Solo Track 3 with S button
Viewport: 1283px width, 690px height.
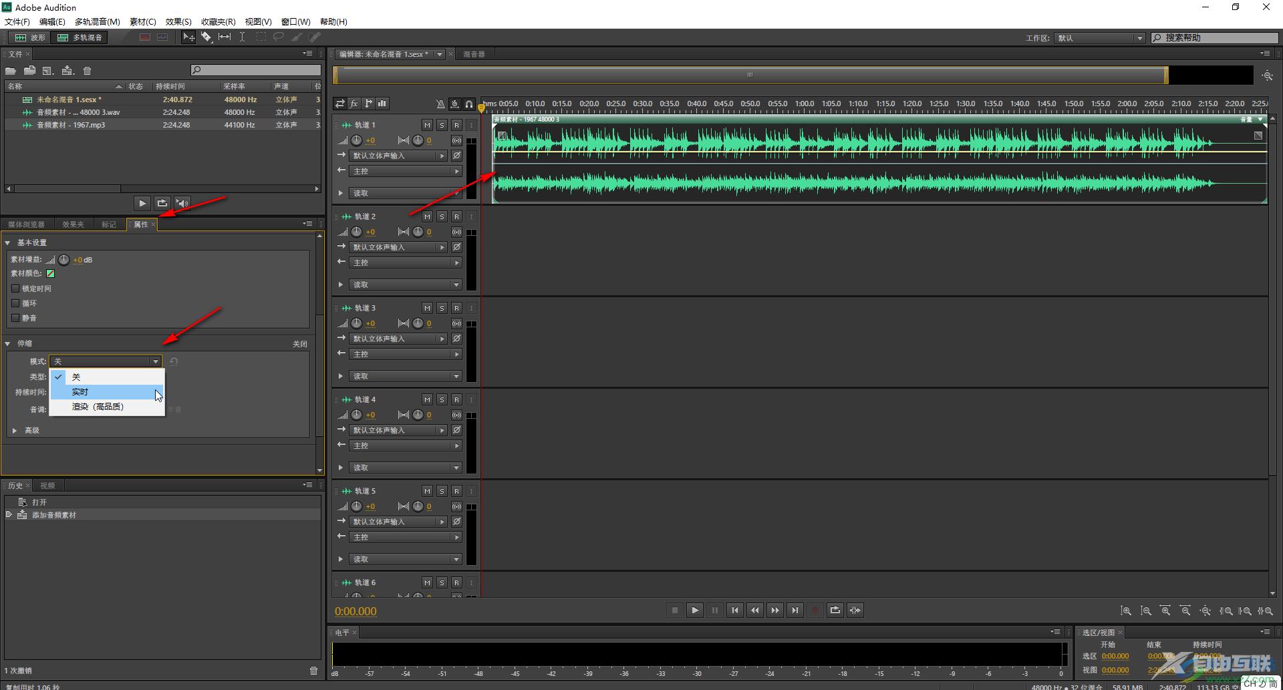pyautogui.click(x=442, y=308)
